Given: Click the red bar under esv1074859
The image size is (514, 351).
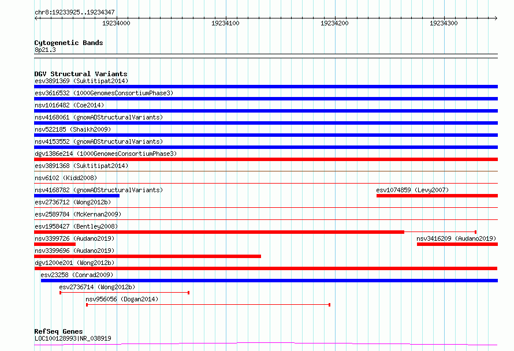Looking at the screenshot, I should tap(437, 196).
